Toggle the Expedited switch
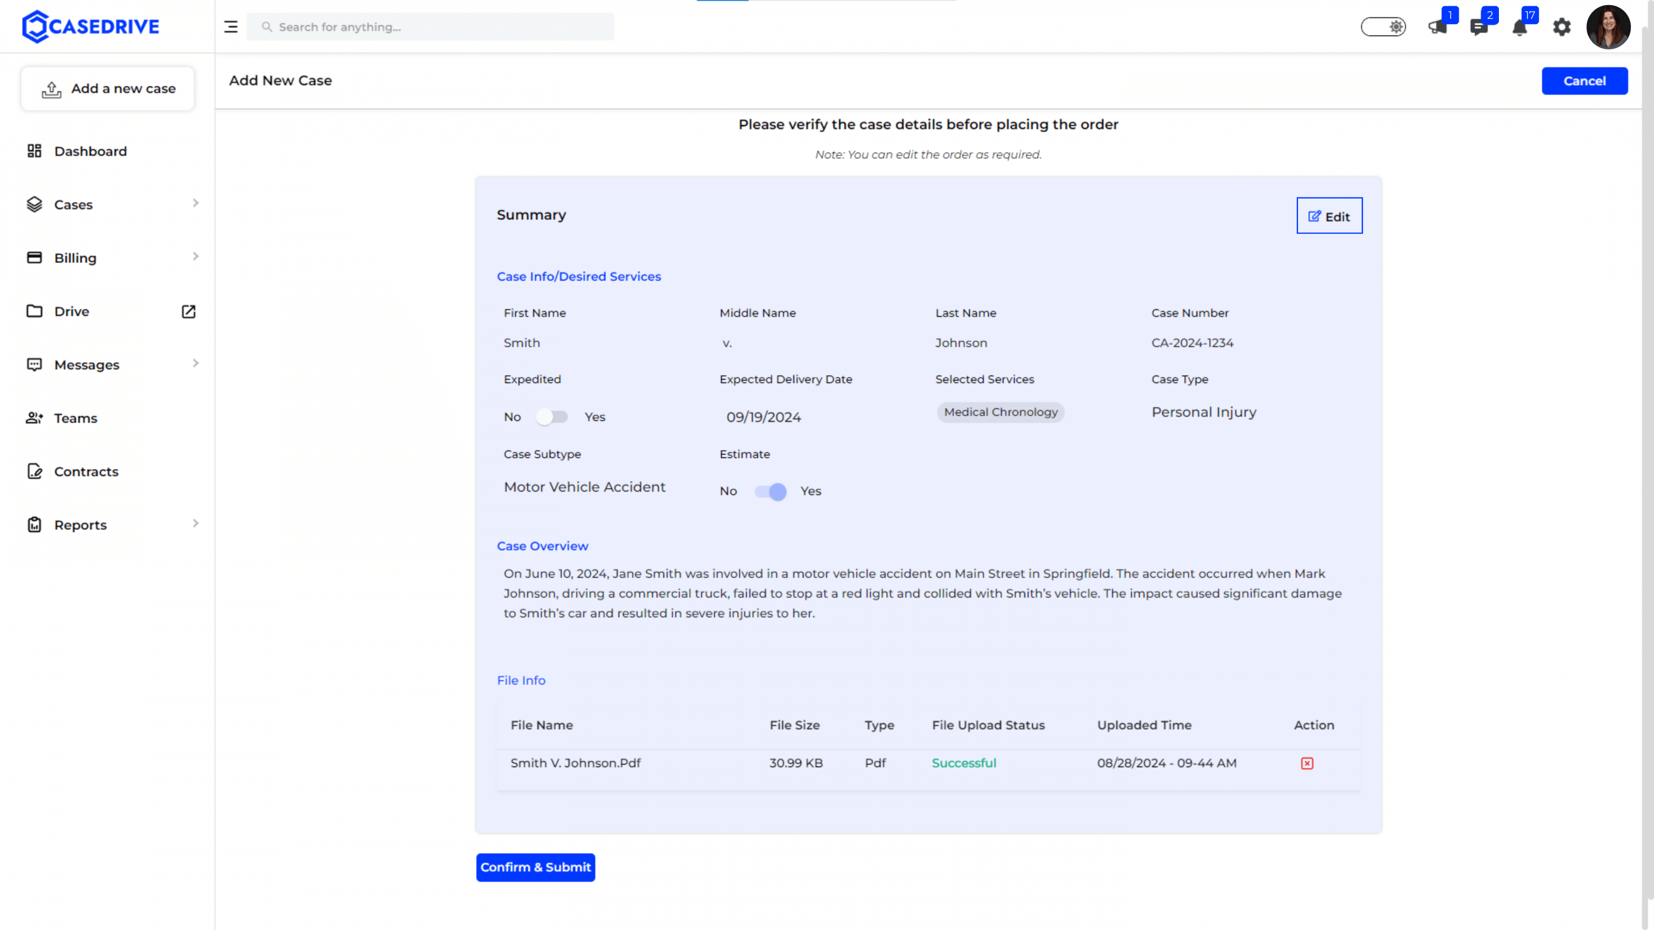Screen dimensions: 1654x930 tap(552, 417)
